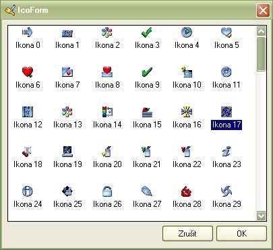Pick the laptop icon above Ikona 19
The height and width of the screenshot is (250, 273).
pos(67,152)
